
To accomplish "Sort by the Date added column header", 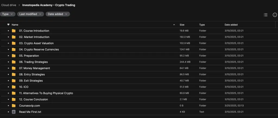I will pos(231,25).
